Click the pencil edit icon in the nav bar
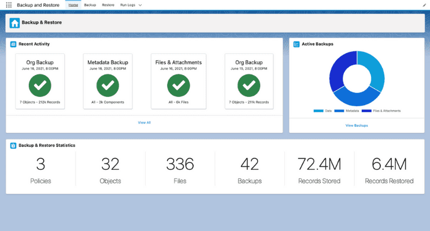This screenshot has height=231, width=430. (x=424, y=5)
